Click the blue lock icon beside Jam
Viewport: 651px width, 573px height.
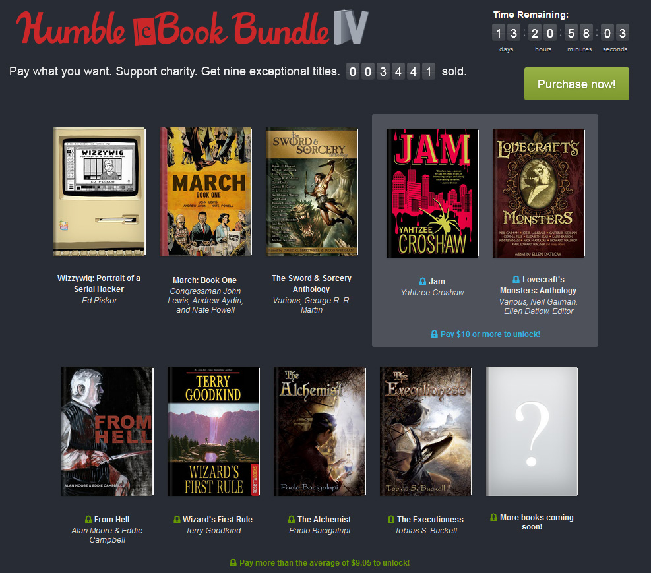point(423,282)
